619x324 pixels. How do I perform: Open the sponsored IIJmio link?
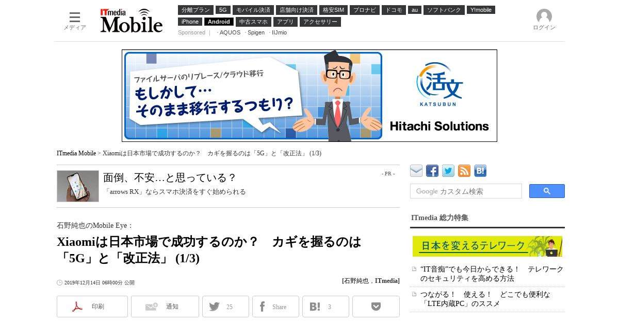[x=279, y=32]
